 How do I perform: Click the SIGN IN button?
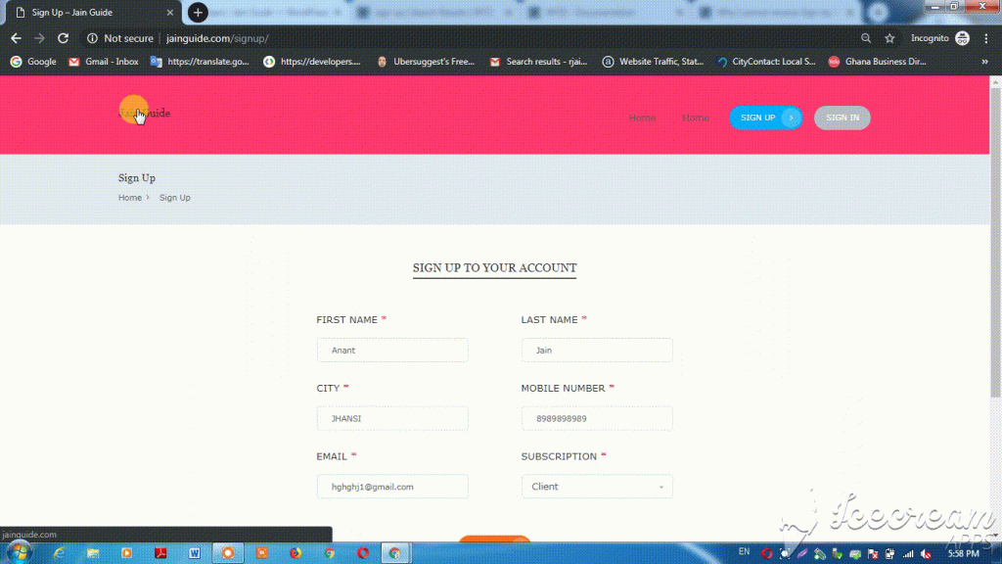pyautogui.click(x=842, y=117)
